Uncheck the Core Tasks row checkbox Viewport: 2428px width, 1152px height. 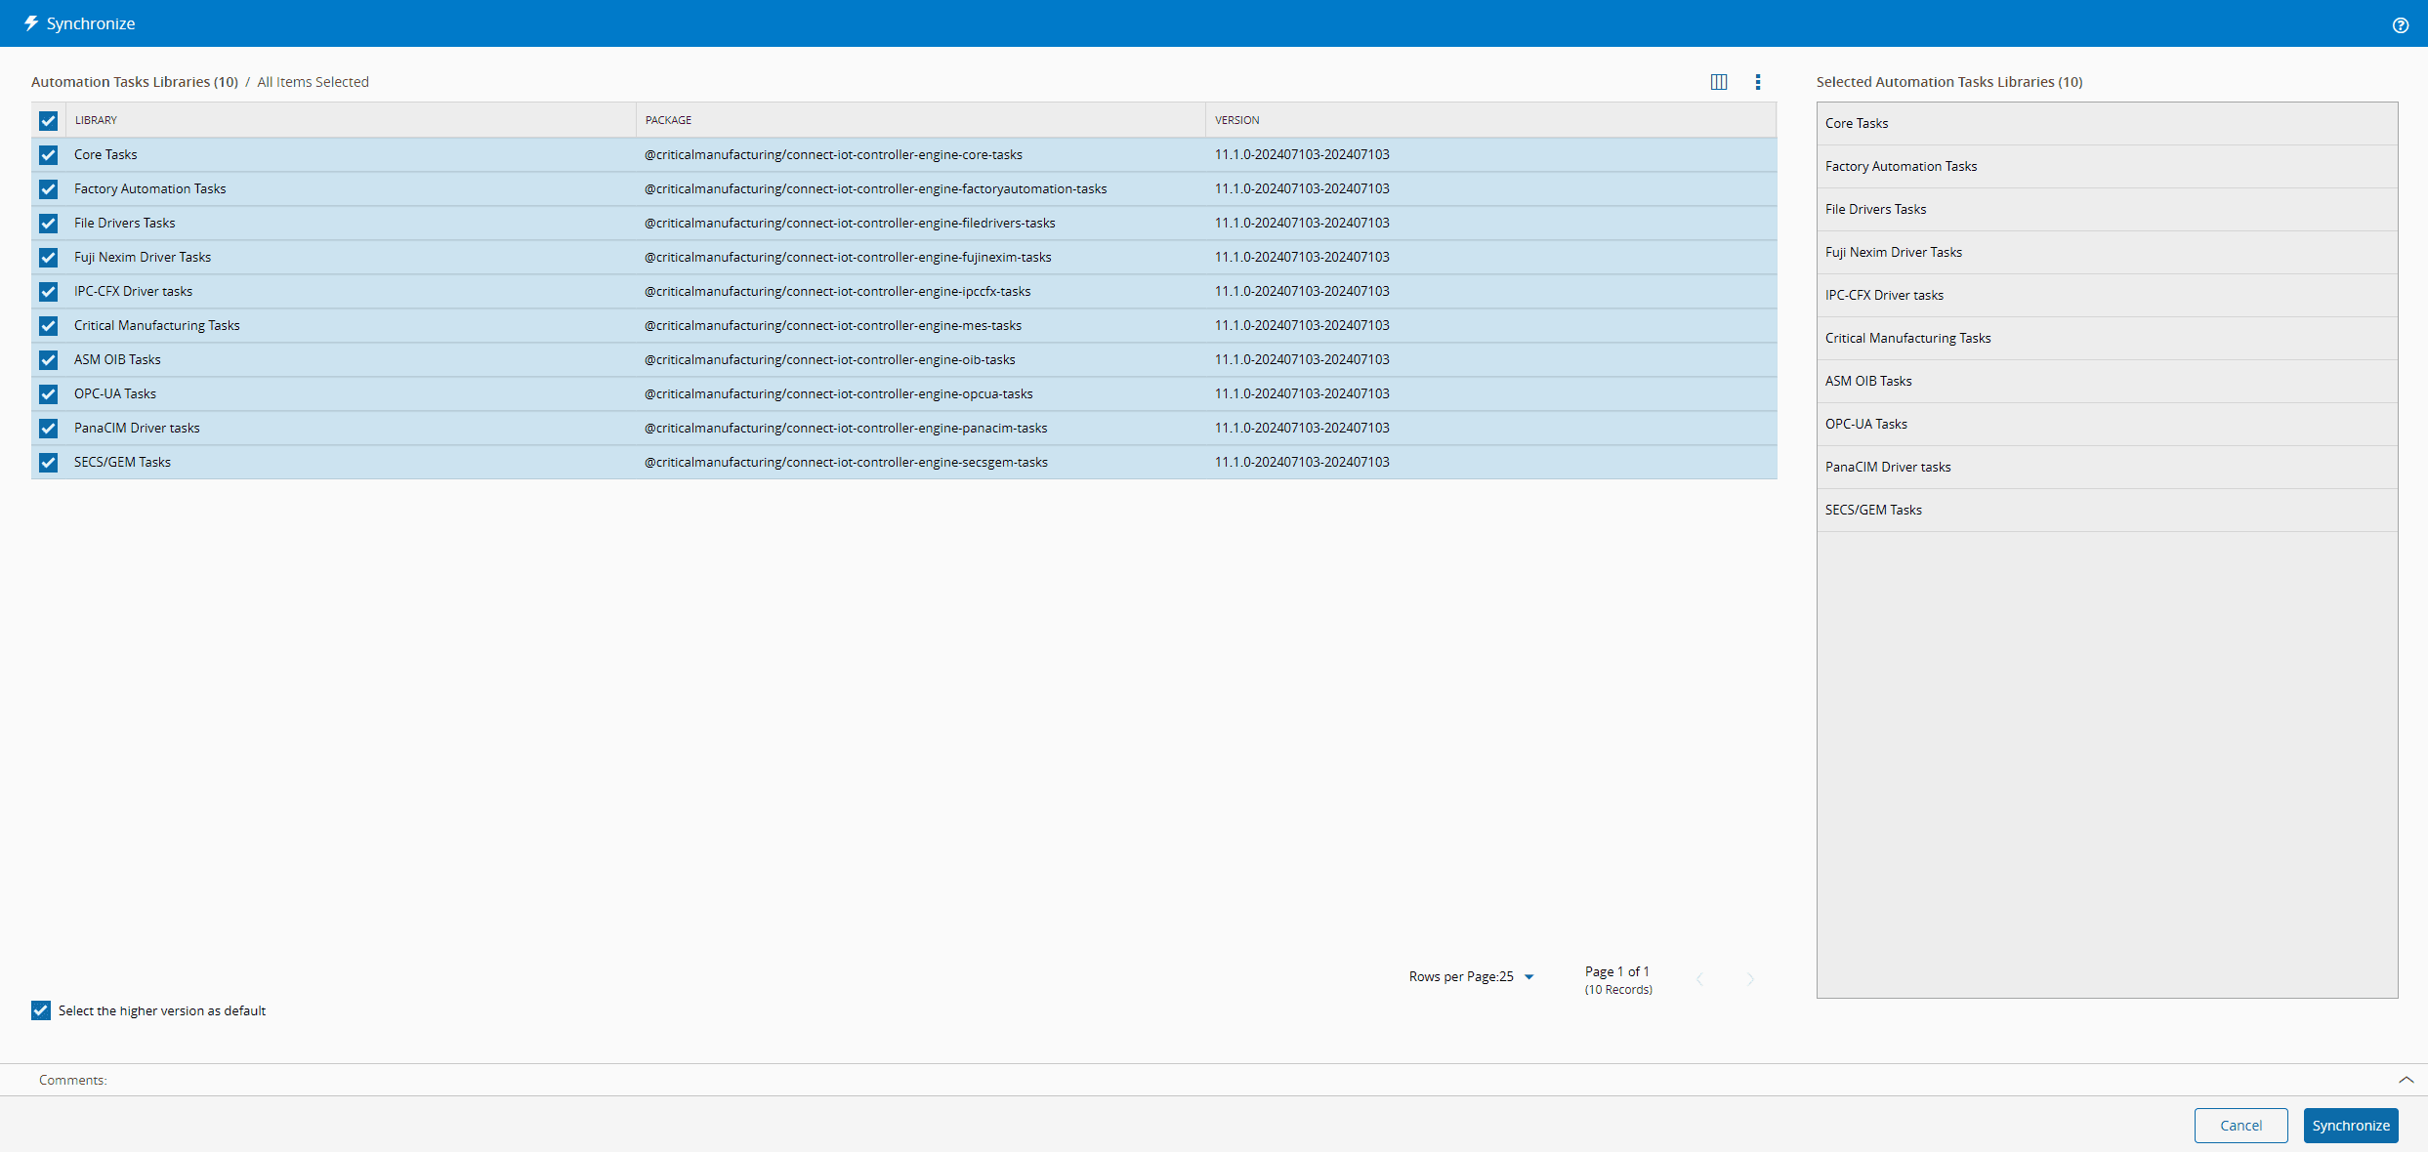pyautogui.click(x=48, y=154)
